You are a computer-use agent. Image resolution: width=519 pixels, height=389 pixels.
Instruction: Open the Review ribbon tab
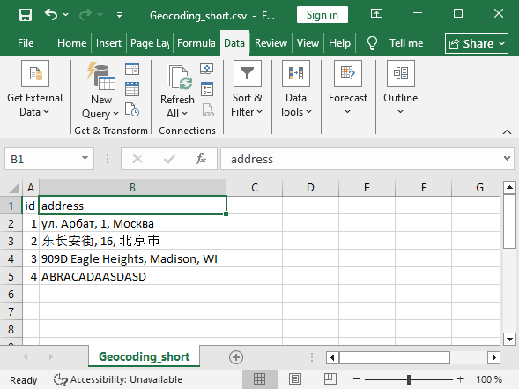271,43
